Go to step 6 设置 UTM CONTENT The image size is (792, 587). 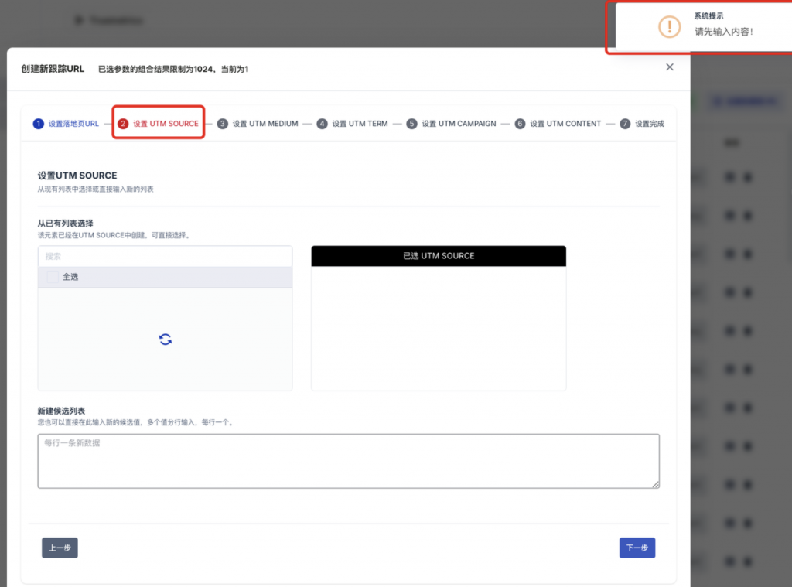pos(558,124)
